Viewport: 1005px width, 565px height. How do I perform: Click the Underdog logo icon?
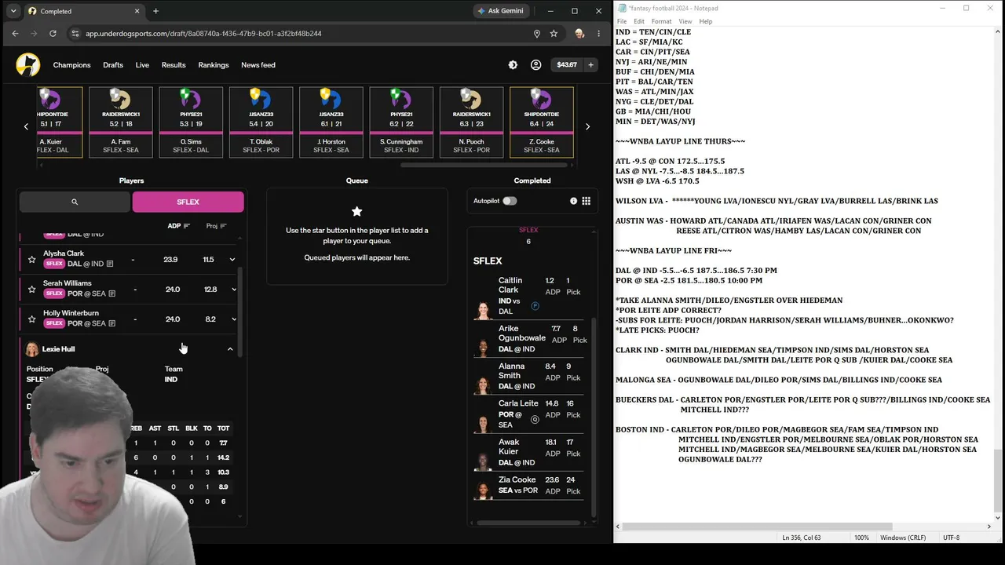coord(28,64)
